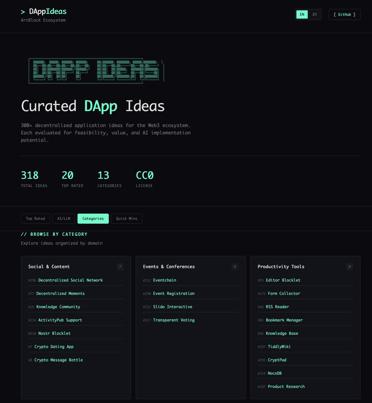Open Decentralized Social Network idea

[70, 280]
